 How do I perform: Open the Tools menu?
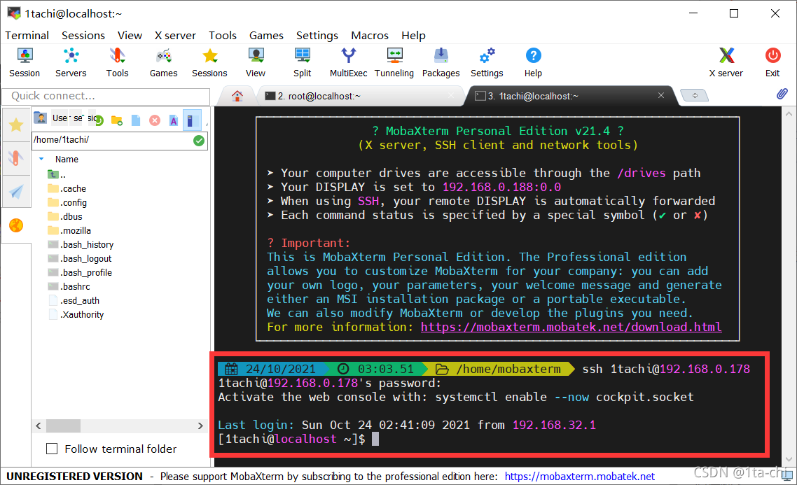pos(223,36)
